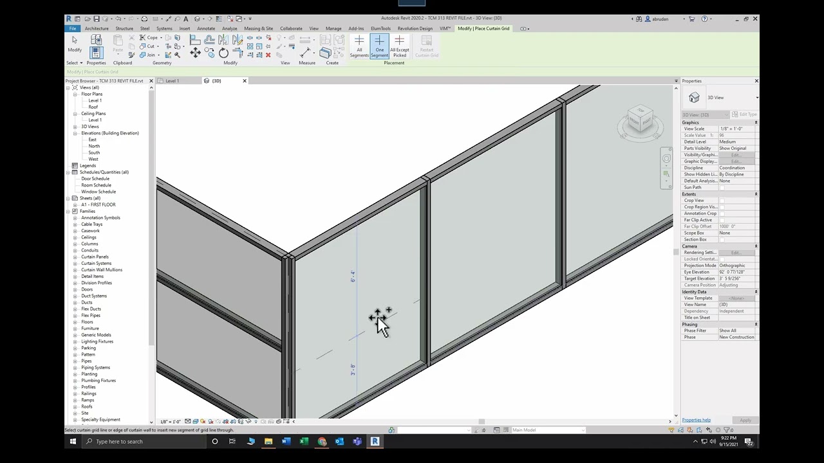Open the 3D View type selector dropdown
The image size is (824, 463).
click(x=756, y=98)
